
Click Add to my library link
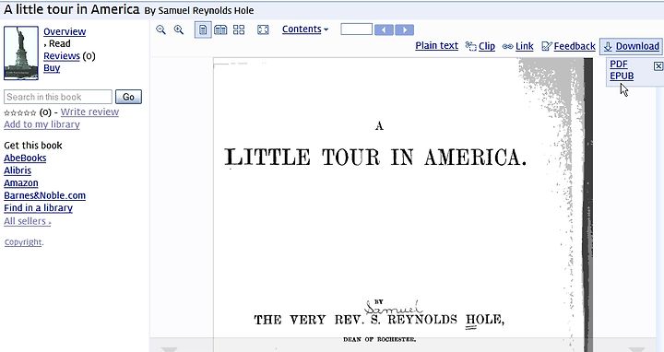tap(41, 124)
